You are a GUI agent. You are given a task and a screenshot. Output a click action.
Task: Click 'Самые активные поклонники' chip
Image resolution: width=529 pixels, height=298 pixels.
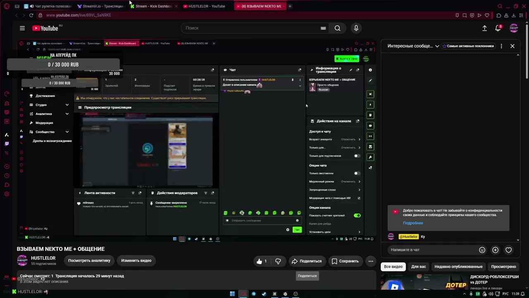point(468,46)
